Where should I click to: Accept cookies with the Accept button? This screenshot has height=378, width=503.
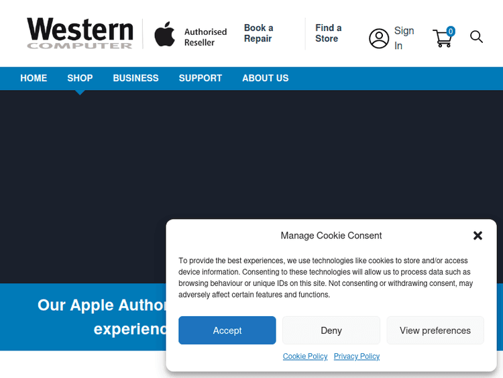(x=227, y=330)
